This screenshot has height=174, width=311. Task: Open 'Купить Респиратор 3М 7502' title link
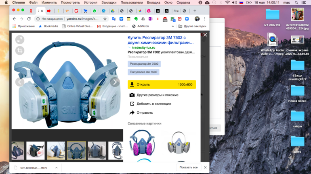click(160, 40)
